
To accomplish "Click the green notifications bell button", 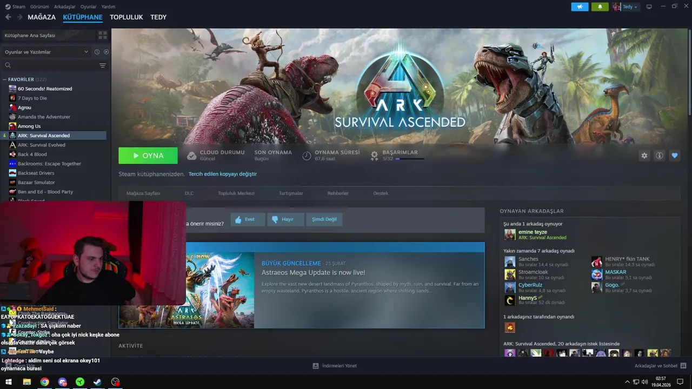I will [600, 6].
